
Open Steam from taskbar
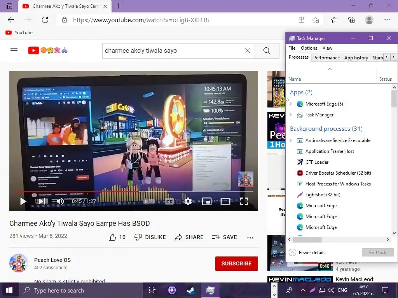click(x=191, y=290)
